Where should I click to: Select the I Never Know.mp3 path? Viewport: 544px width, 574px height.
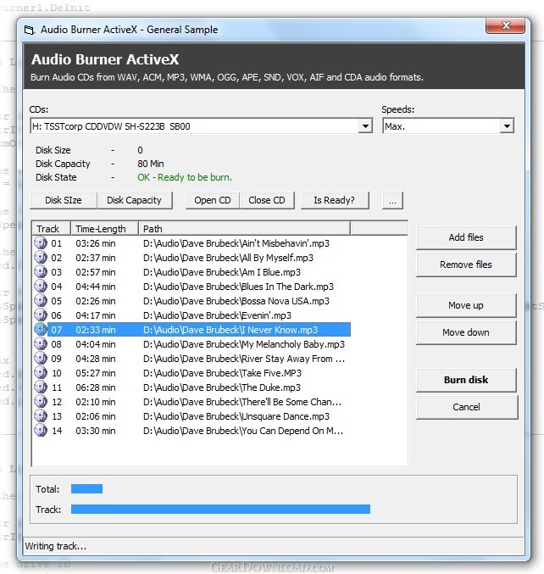(230, 330)
